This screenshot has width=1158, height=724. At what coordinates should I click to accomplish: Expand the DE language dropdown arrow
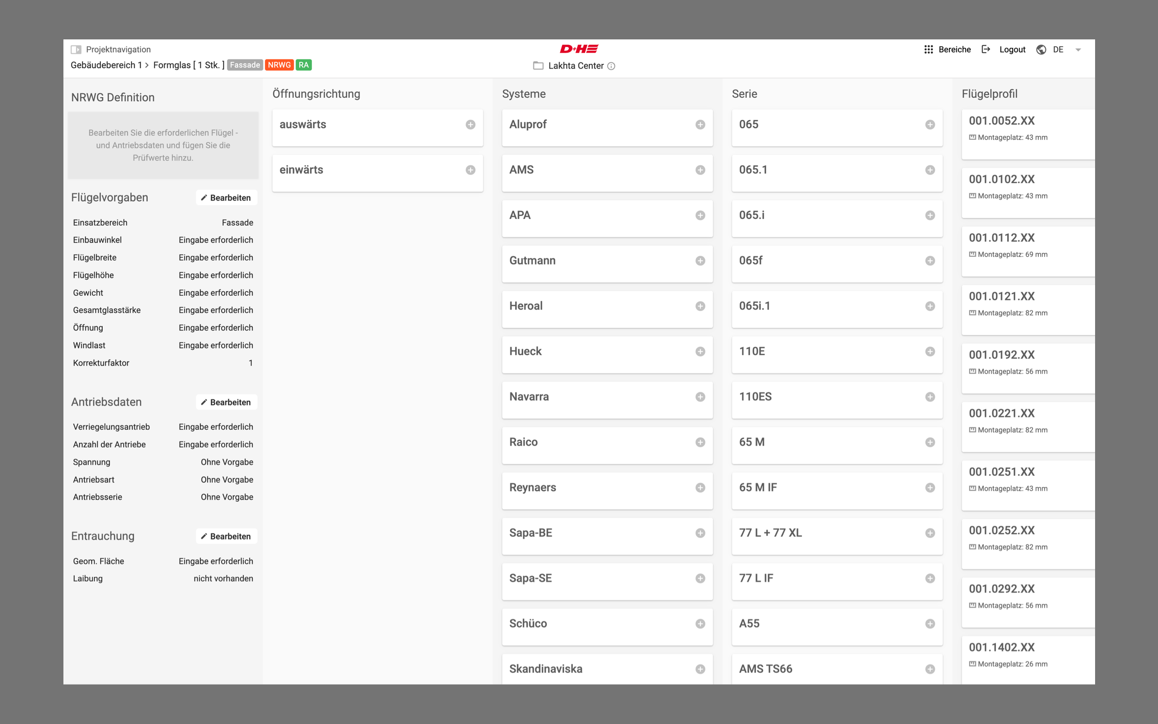point(1078,50)
